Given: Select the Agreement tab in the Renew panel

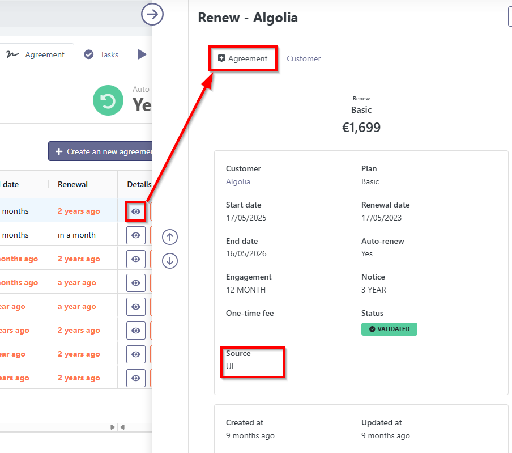Looking at the screenshot, I should (x=243, y=58).
